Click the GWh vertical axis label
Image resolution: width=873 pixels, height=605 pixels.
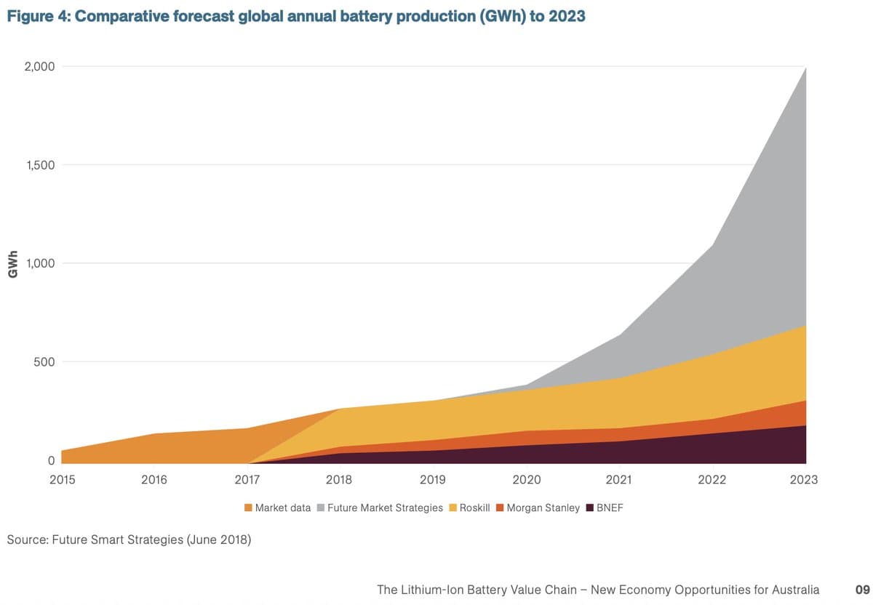point(12,264)
